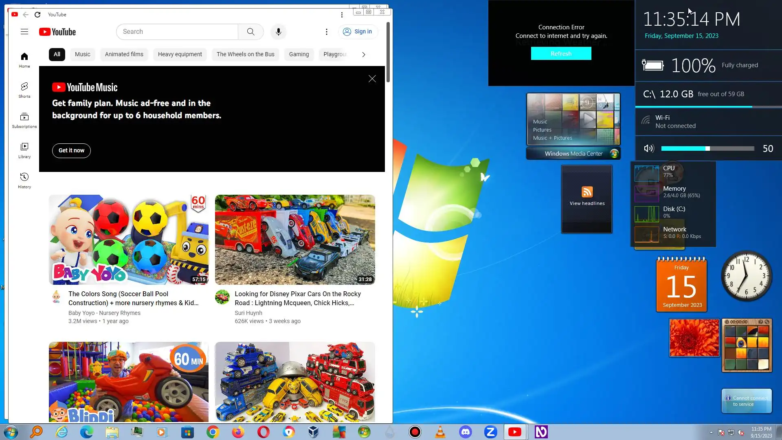Open the YouTube hamburger guide menu

(24, 32)
